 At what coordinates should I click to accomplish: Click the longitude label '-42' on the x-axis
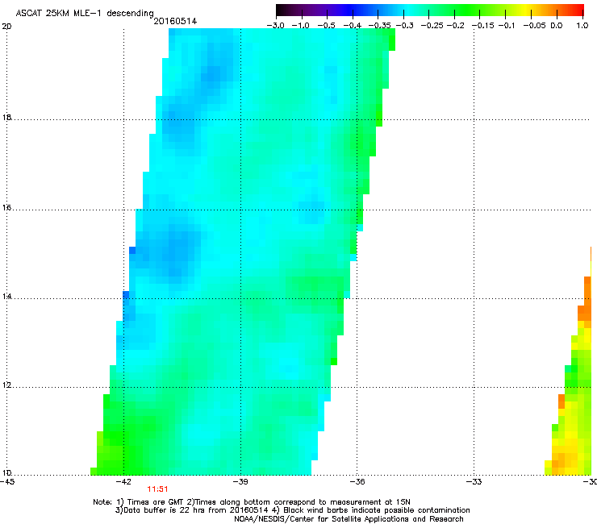click(123, 482)
